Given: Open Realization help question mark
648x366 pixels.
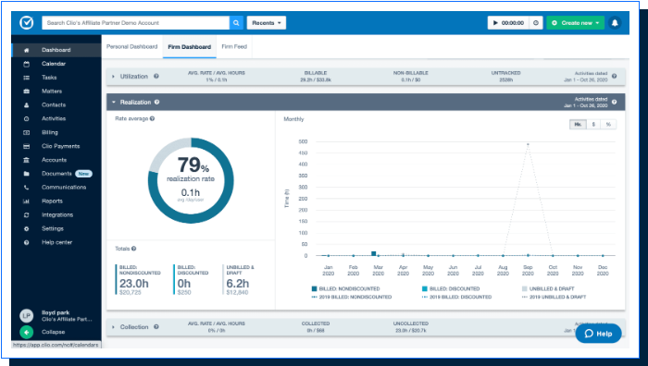Looking at the screenshot, I should pos(157,102).
